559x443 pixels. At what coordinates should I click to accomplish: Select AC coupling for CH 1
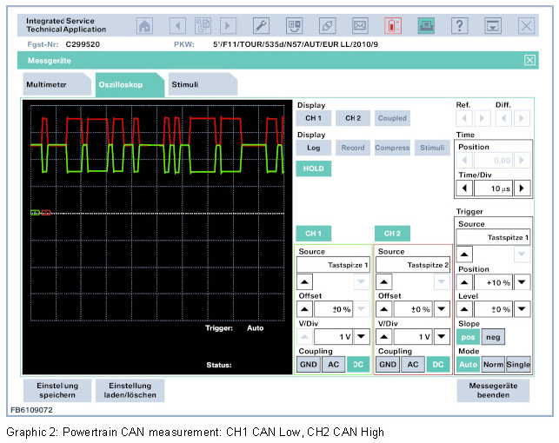[x=334, y=365]
